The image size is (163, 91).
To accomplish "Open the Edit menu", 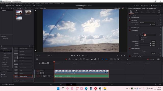I will (x=13, y=3).
